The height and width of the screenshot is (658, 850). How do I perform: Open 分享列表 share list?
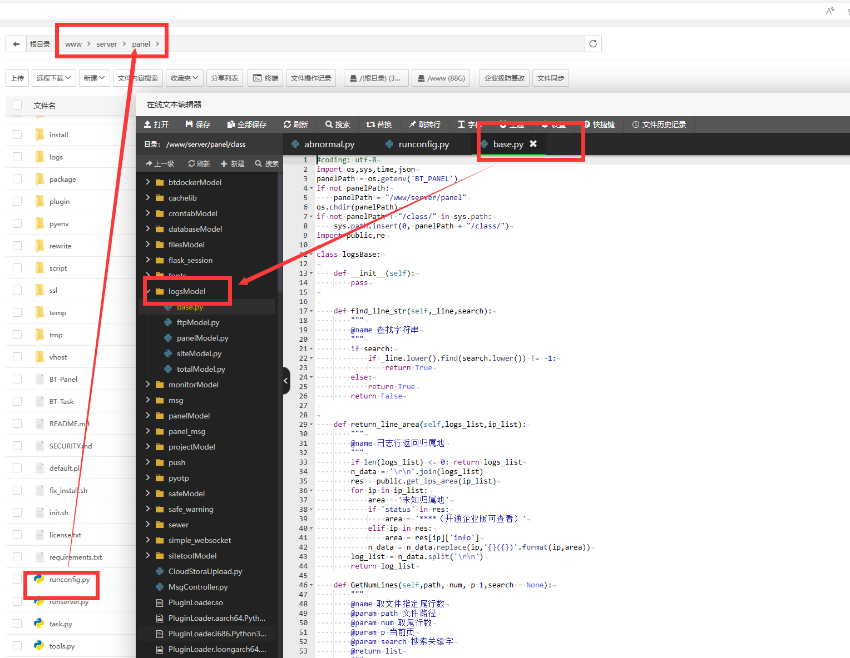click(x=225, y=78)
